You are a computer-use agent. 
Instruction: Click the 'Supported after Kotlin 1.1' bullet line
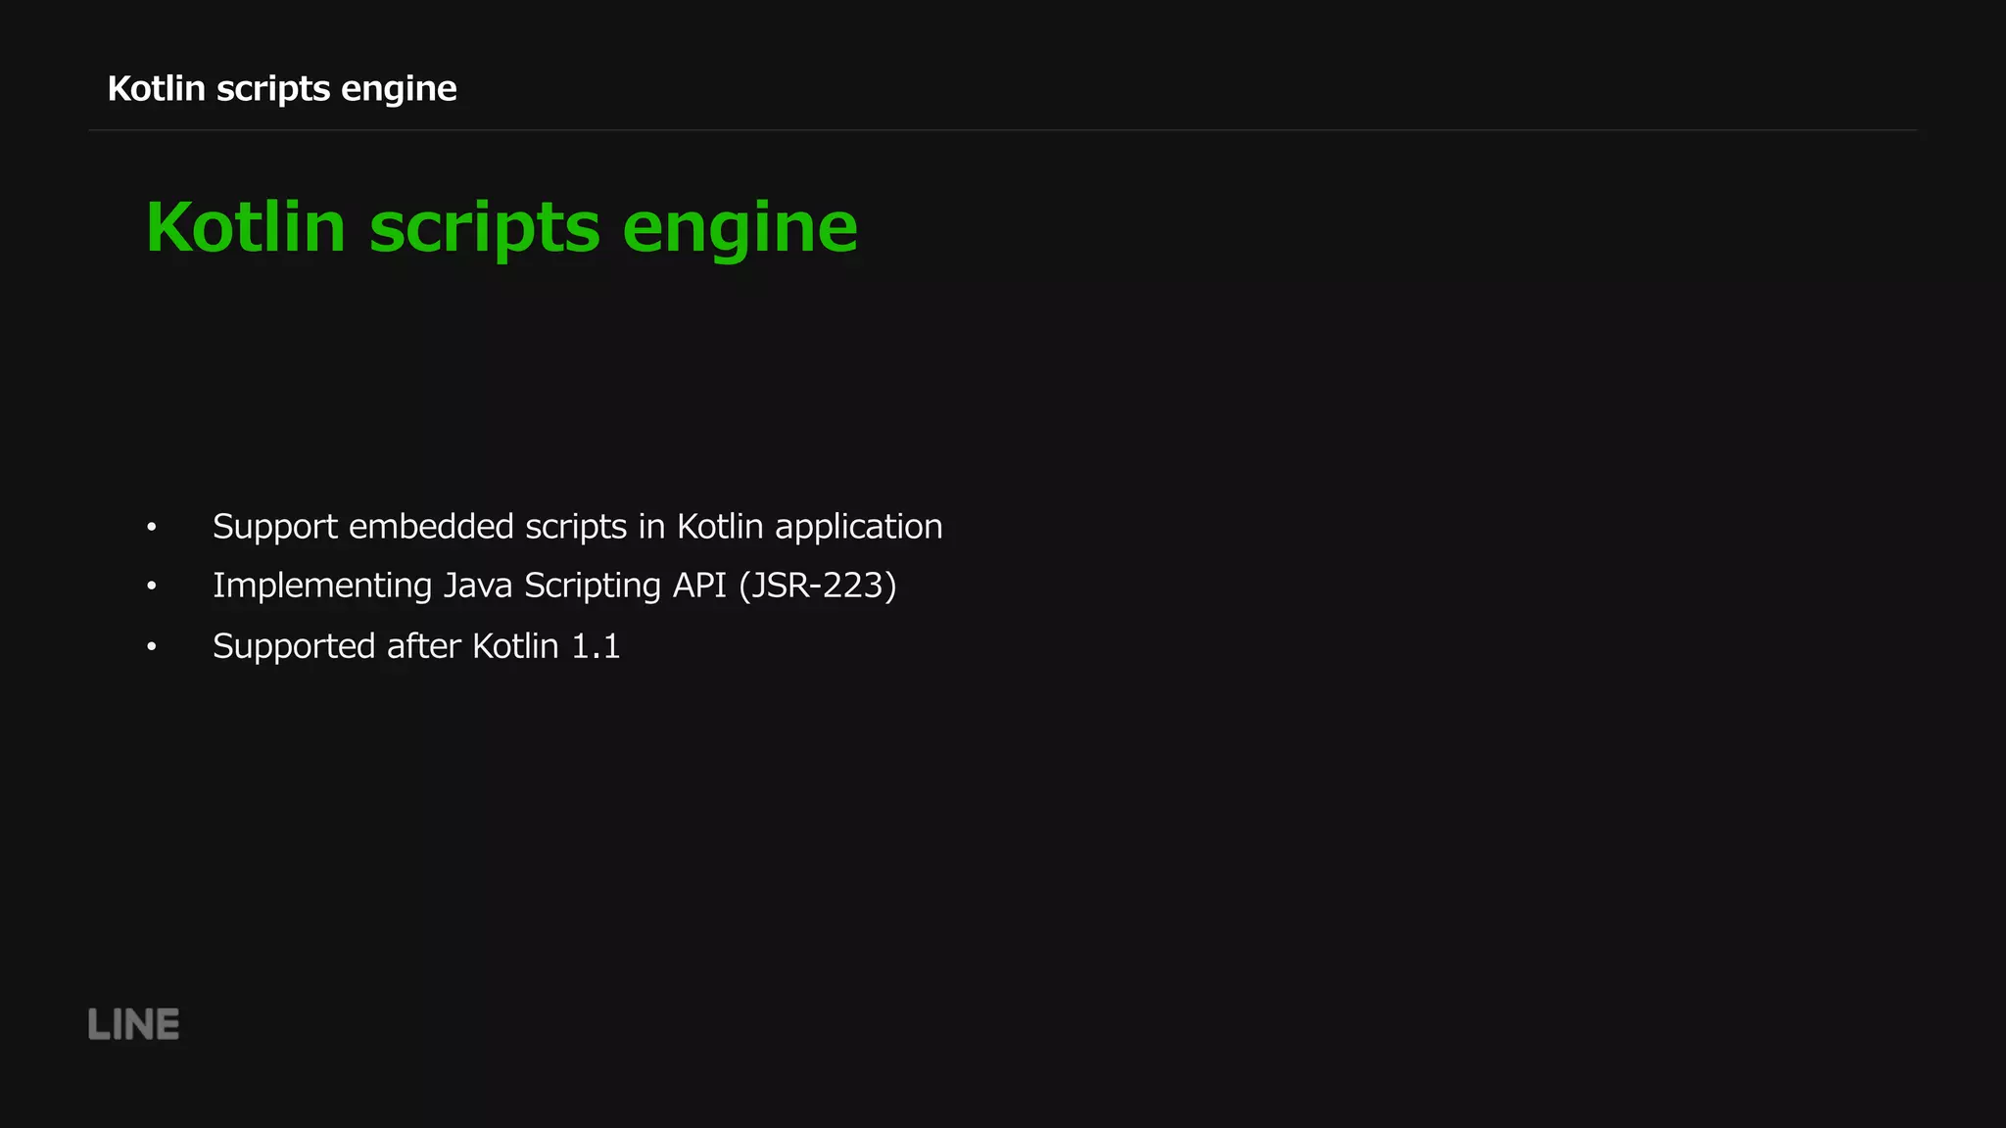[415, 646]
